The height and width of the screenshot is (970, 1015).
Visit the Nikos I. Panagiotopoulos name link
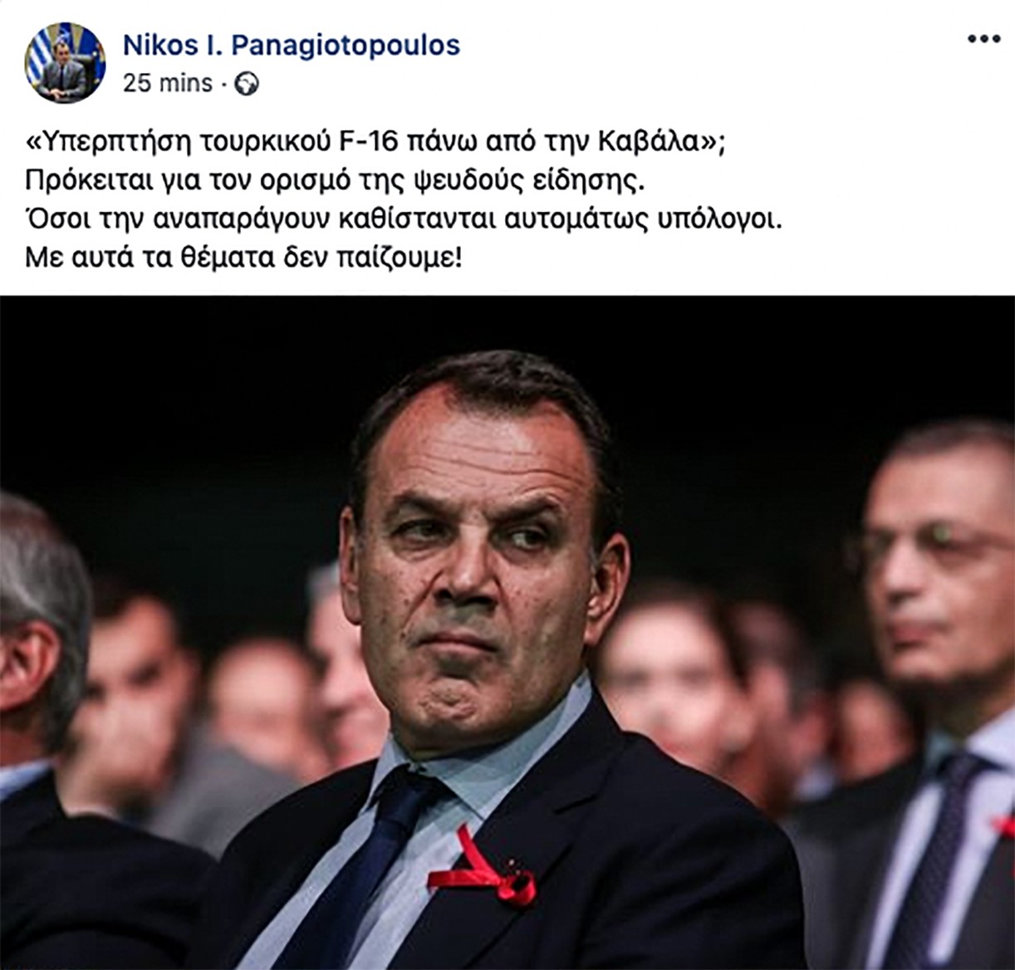coord(291,45)
